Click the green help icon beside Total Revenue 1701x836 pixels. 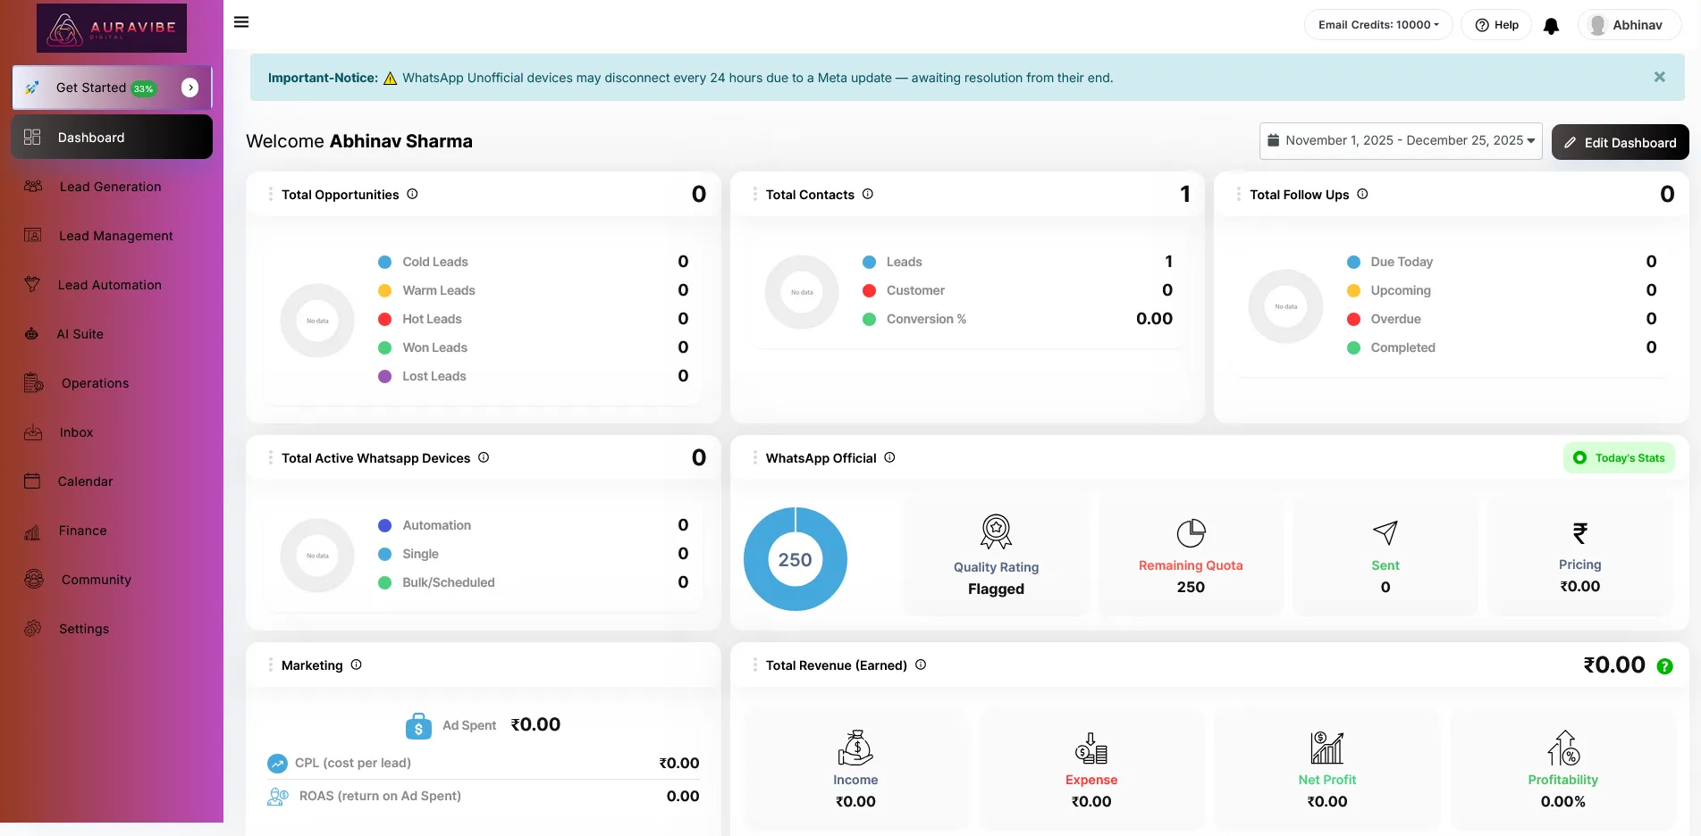(1664, 666)
